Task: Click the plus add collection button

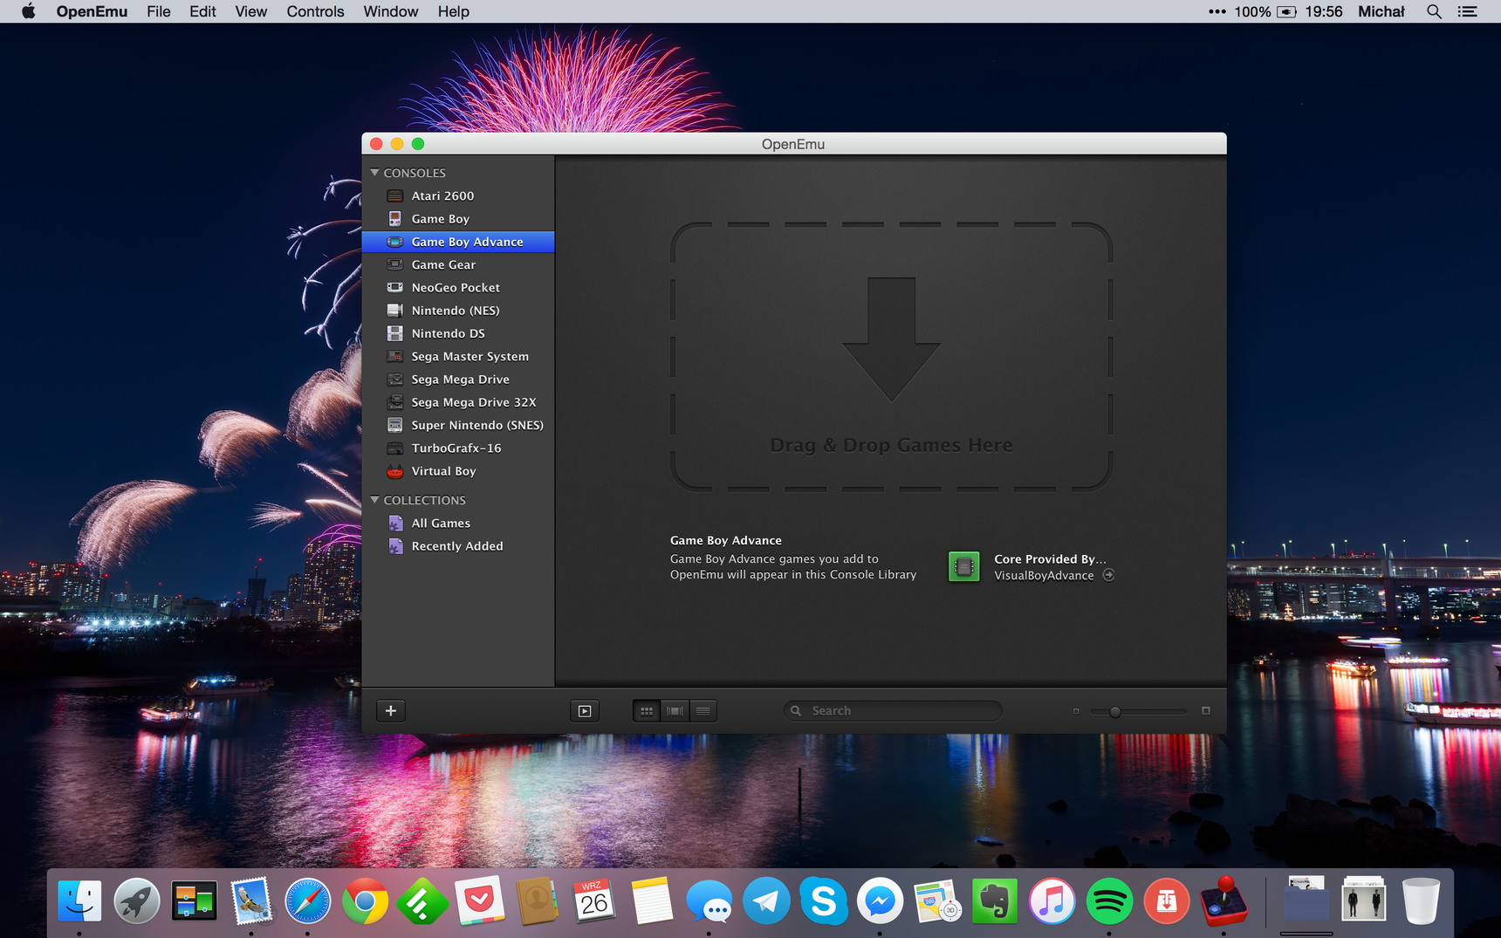Action: click(391, 710)
